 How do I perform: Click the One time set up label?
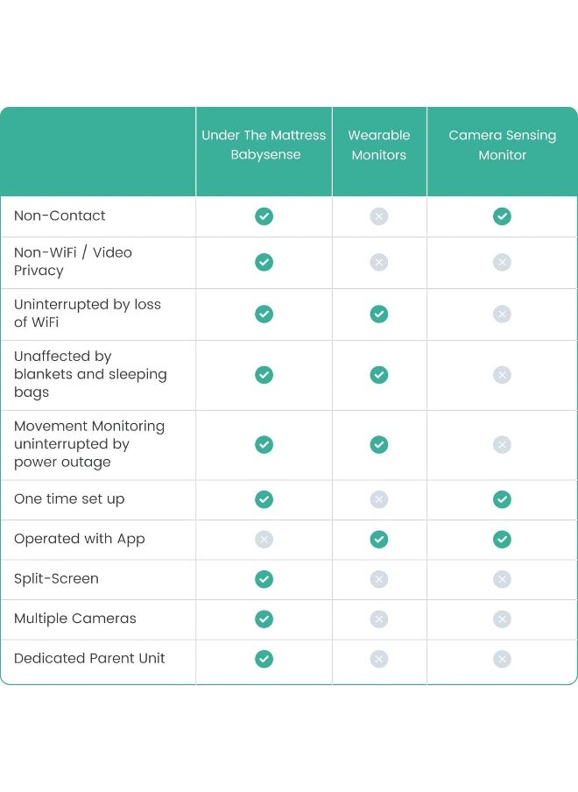69,499
